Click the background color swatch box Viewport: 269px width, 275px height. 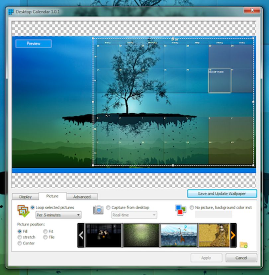pos(214,214)
